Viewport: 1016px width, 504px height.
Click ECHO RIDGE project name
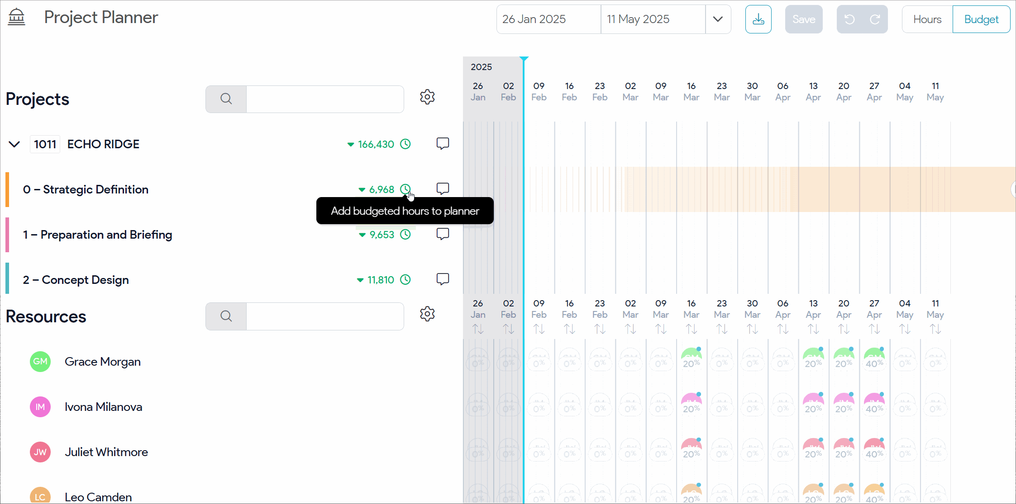(103, 144)
